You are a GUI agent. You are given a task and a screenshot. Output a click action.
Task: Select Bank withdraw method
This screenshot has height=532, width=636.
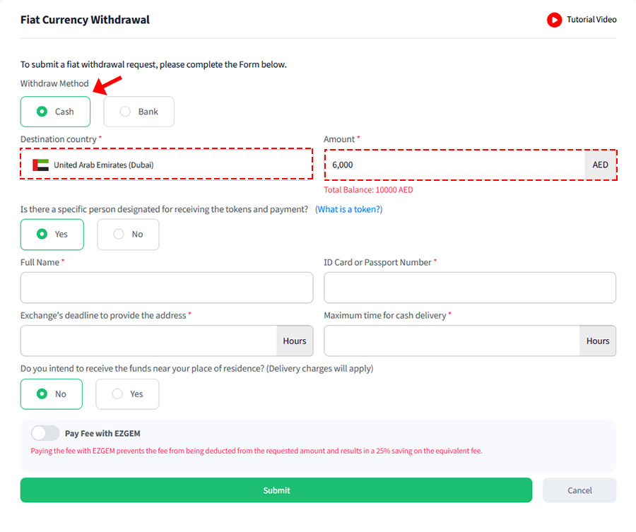pyautogui.click(x=139, y=112)
